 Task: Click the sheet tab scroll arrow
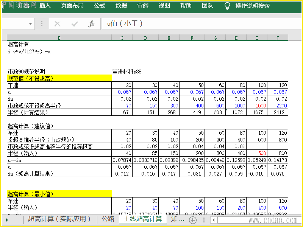(x=7, y=220)
